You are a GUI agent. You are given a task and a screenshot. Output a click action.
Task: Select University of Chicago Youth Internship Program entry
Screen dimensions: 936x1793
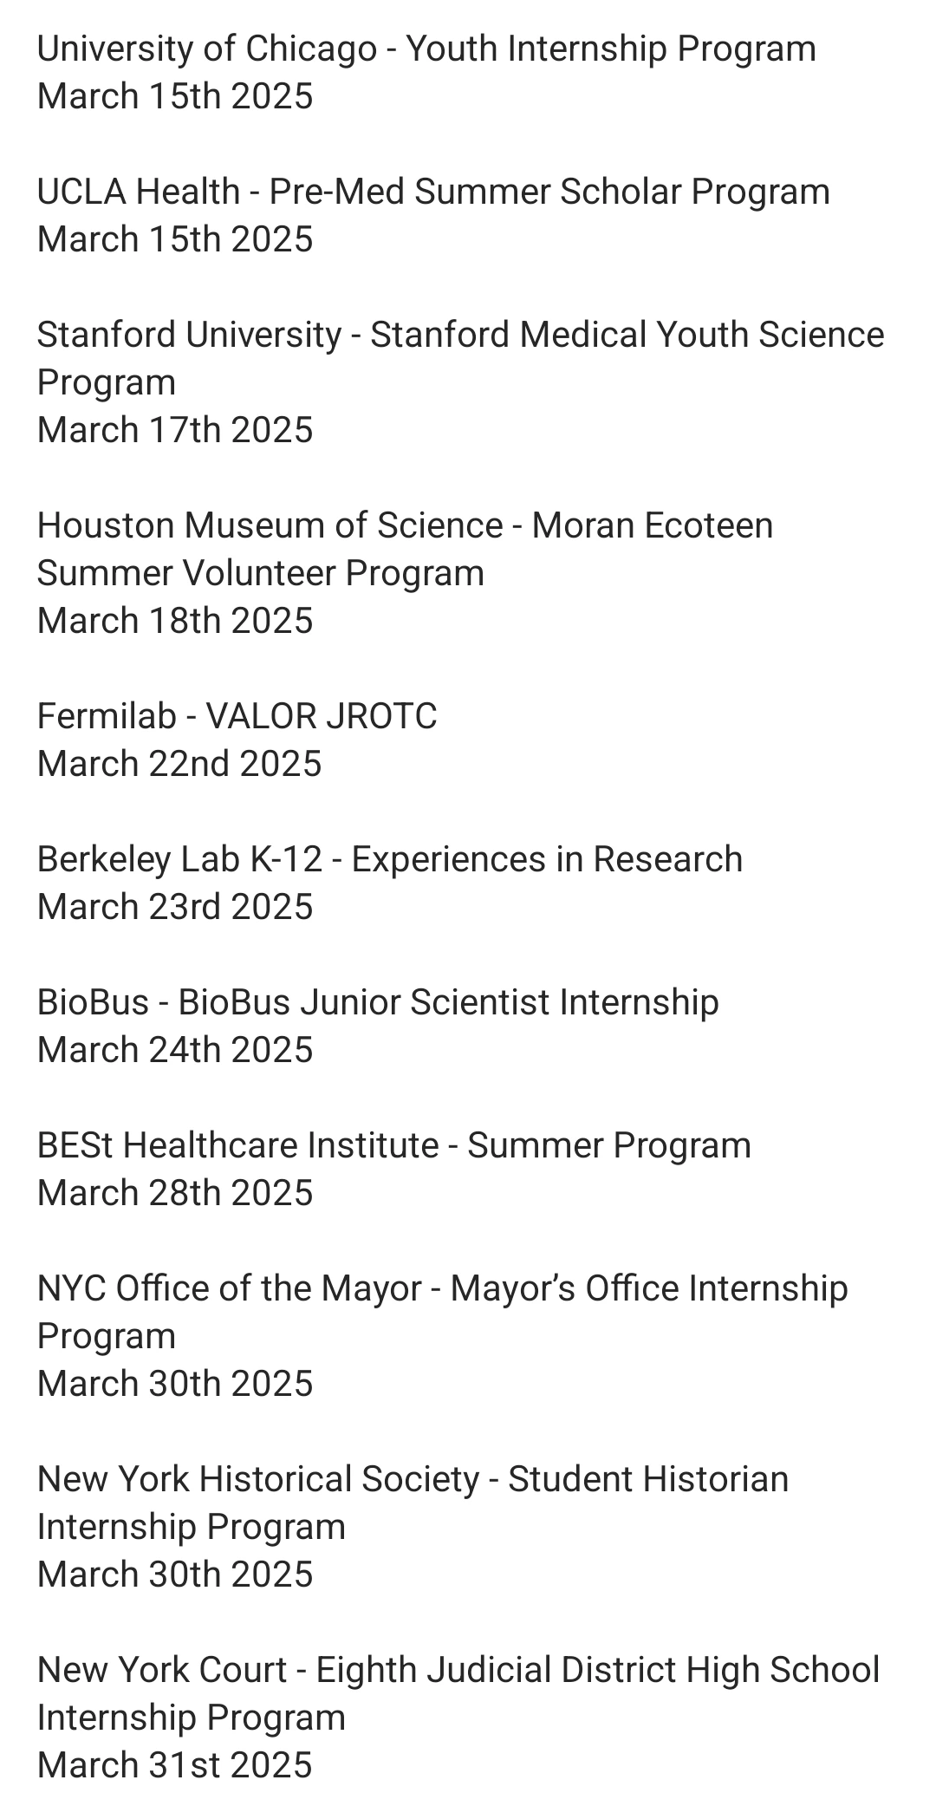coord(426,49)
